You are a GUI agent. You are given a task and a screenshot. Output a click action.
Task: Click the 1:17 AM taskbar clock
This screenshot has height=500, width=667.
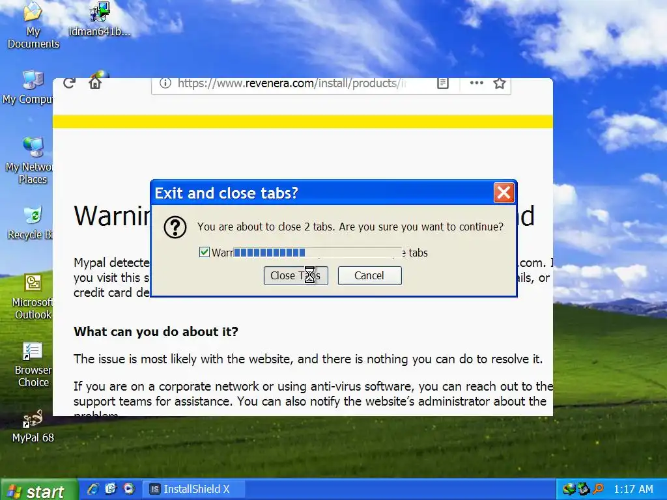[633, 490]
